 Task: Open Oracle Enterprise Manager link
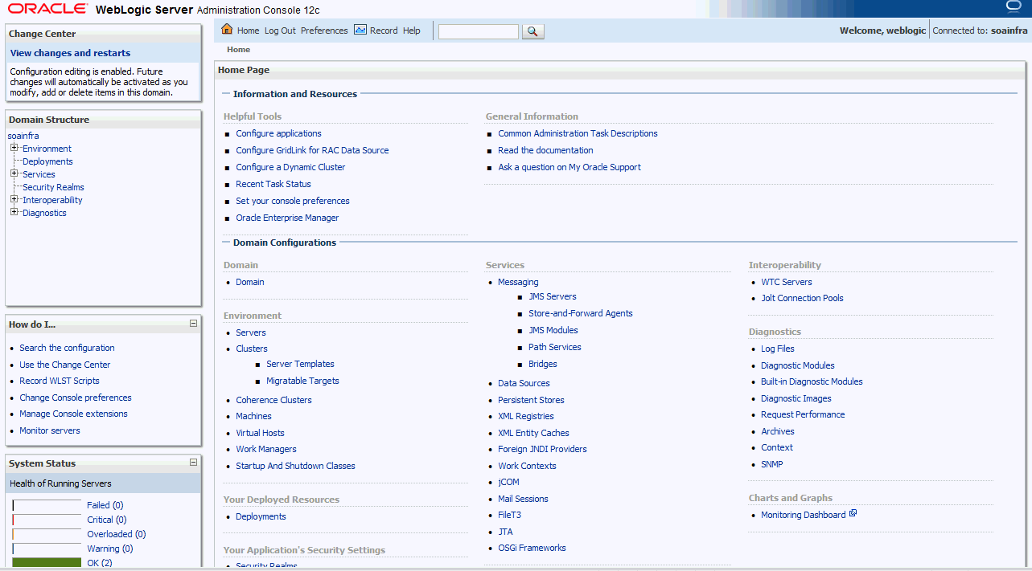[x=287, y=218]
